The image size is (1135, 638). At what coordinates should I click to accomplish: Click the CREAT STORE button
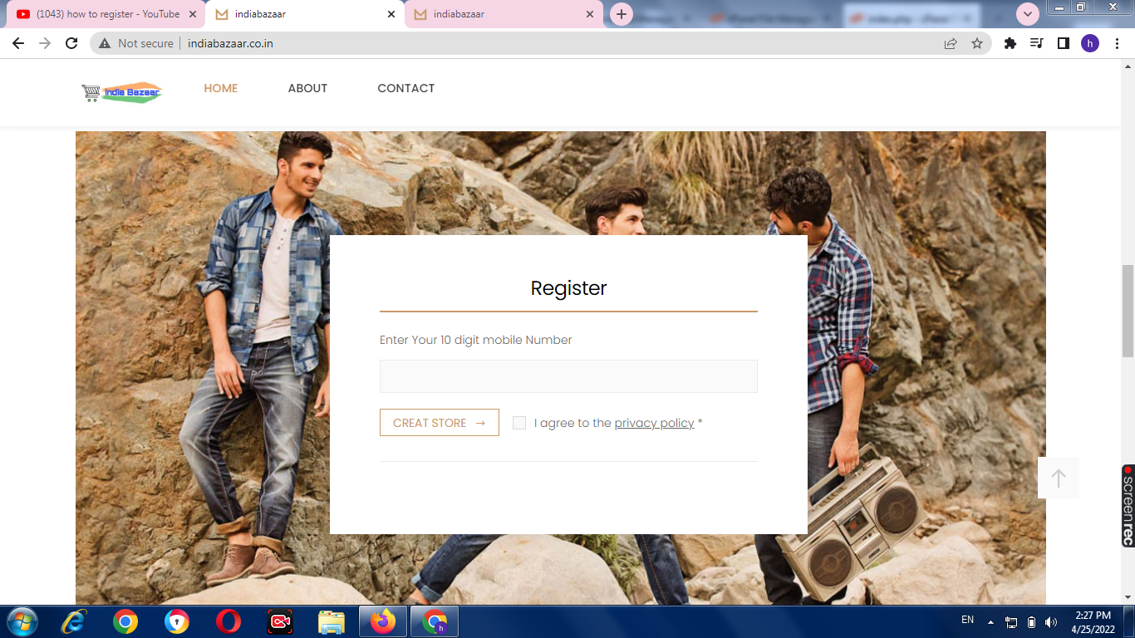439,423
